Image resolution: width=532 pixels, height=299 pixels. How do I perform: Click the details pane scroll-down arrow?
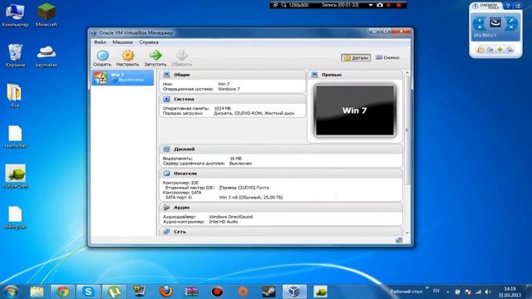407,233
